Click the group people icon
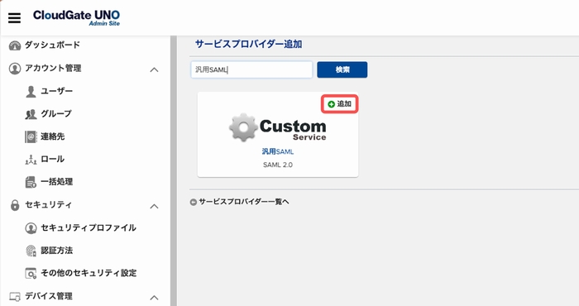The image size is (579, 306). (31, 114)
